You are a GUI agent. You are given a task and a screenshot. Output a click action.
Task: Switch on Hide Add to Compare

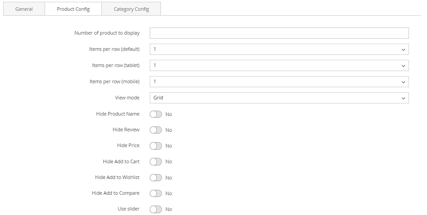click(156, 193)
